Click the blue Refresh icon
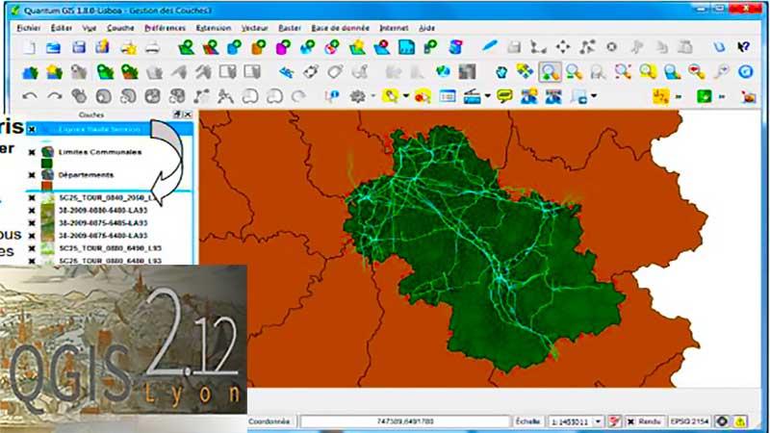Screen dimensions: 770x433 coord(745,72)
